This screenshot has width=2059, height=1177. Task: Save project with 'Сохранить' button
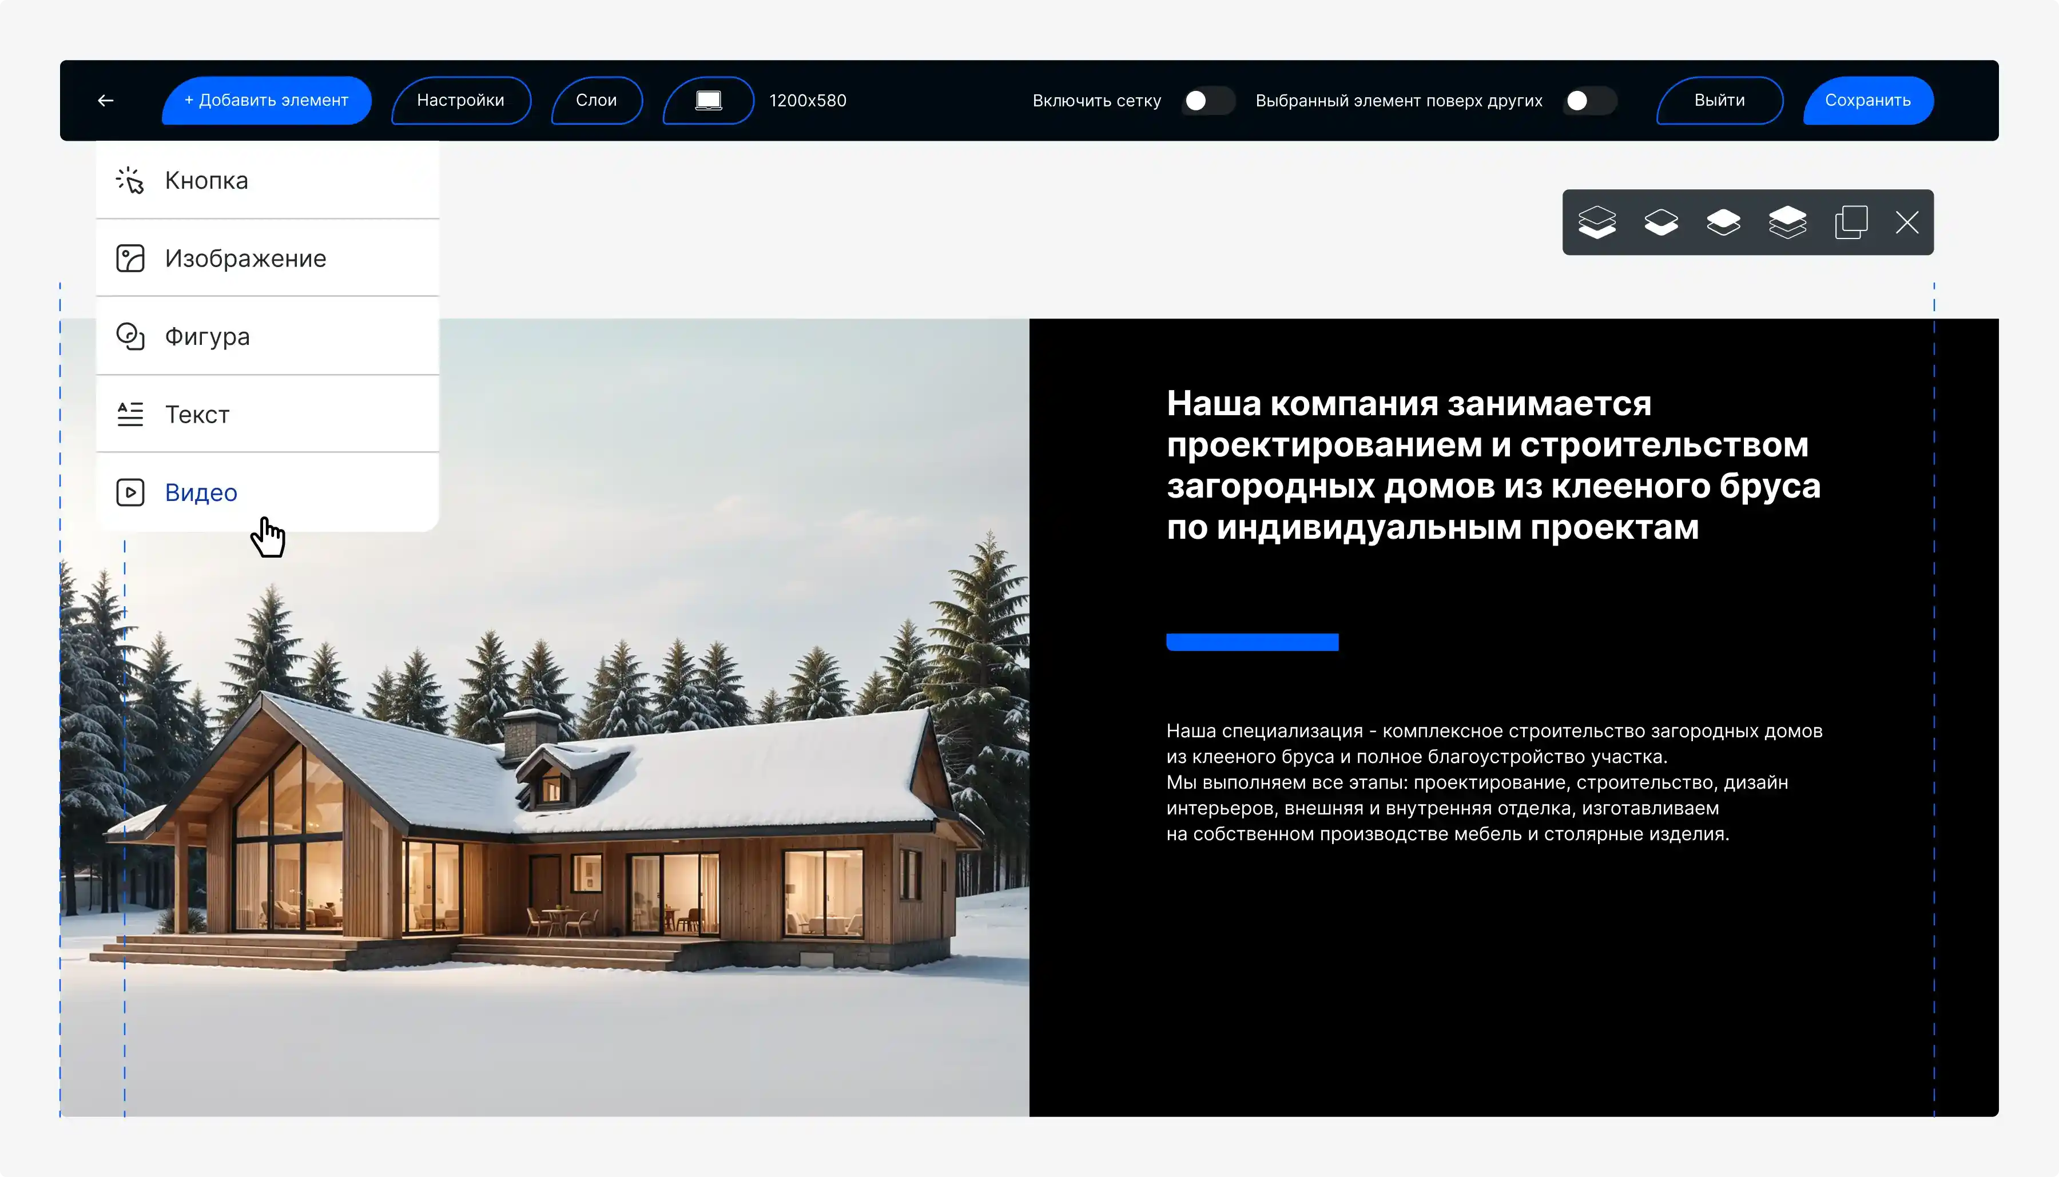click(1867, 100)
